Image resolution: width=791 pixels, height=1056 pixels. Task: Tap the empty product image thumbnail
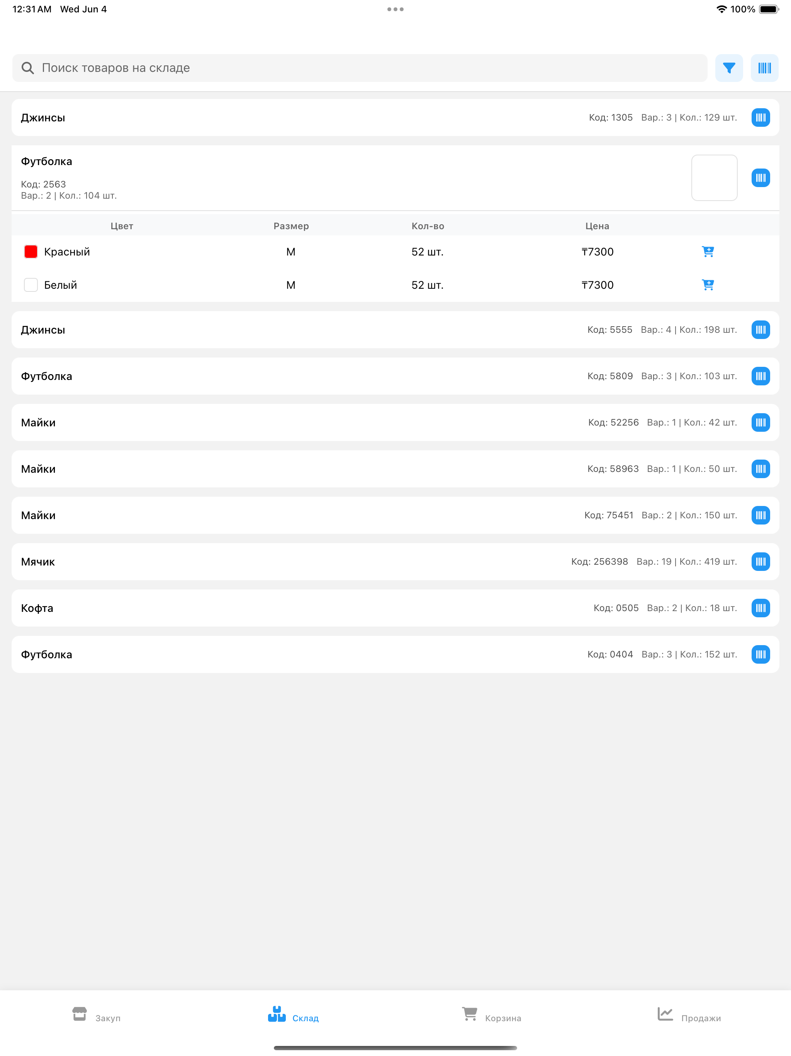click(x=714, y=177)
